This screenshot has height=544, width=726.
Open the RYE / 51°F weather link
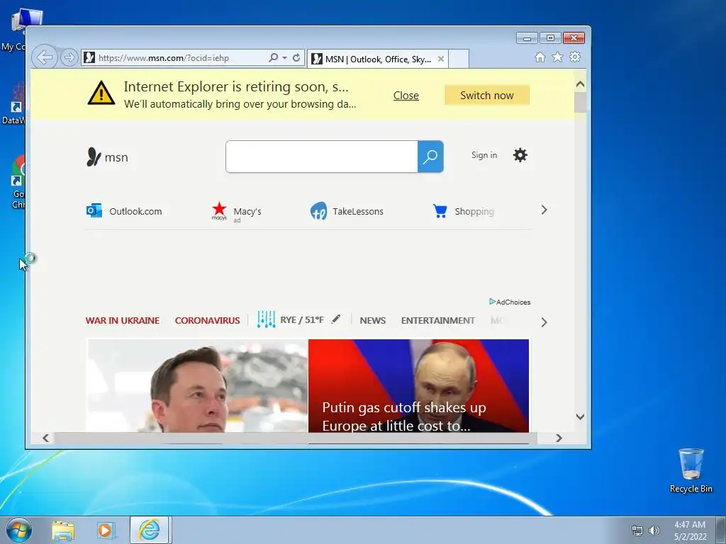coord(302,319)
